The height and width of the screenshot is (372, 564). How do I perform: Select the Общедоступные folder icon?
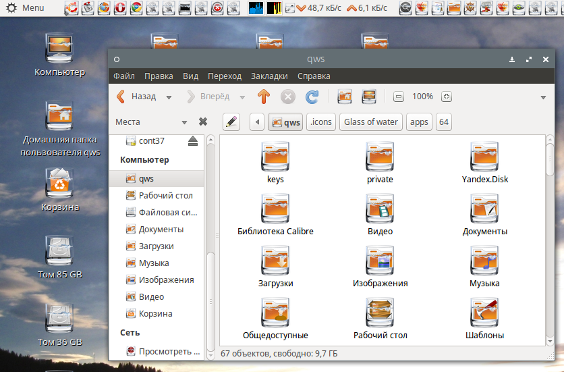tap(275, 313)
